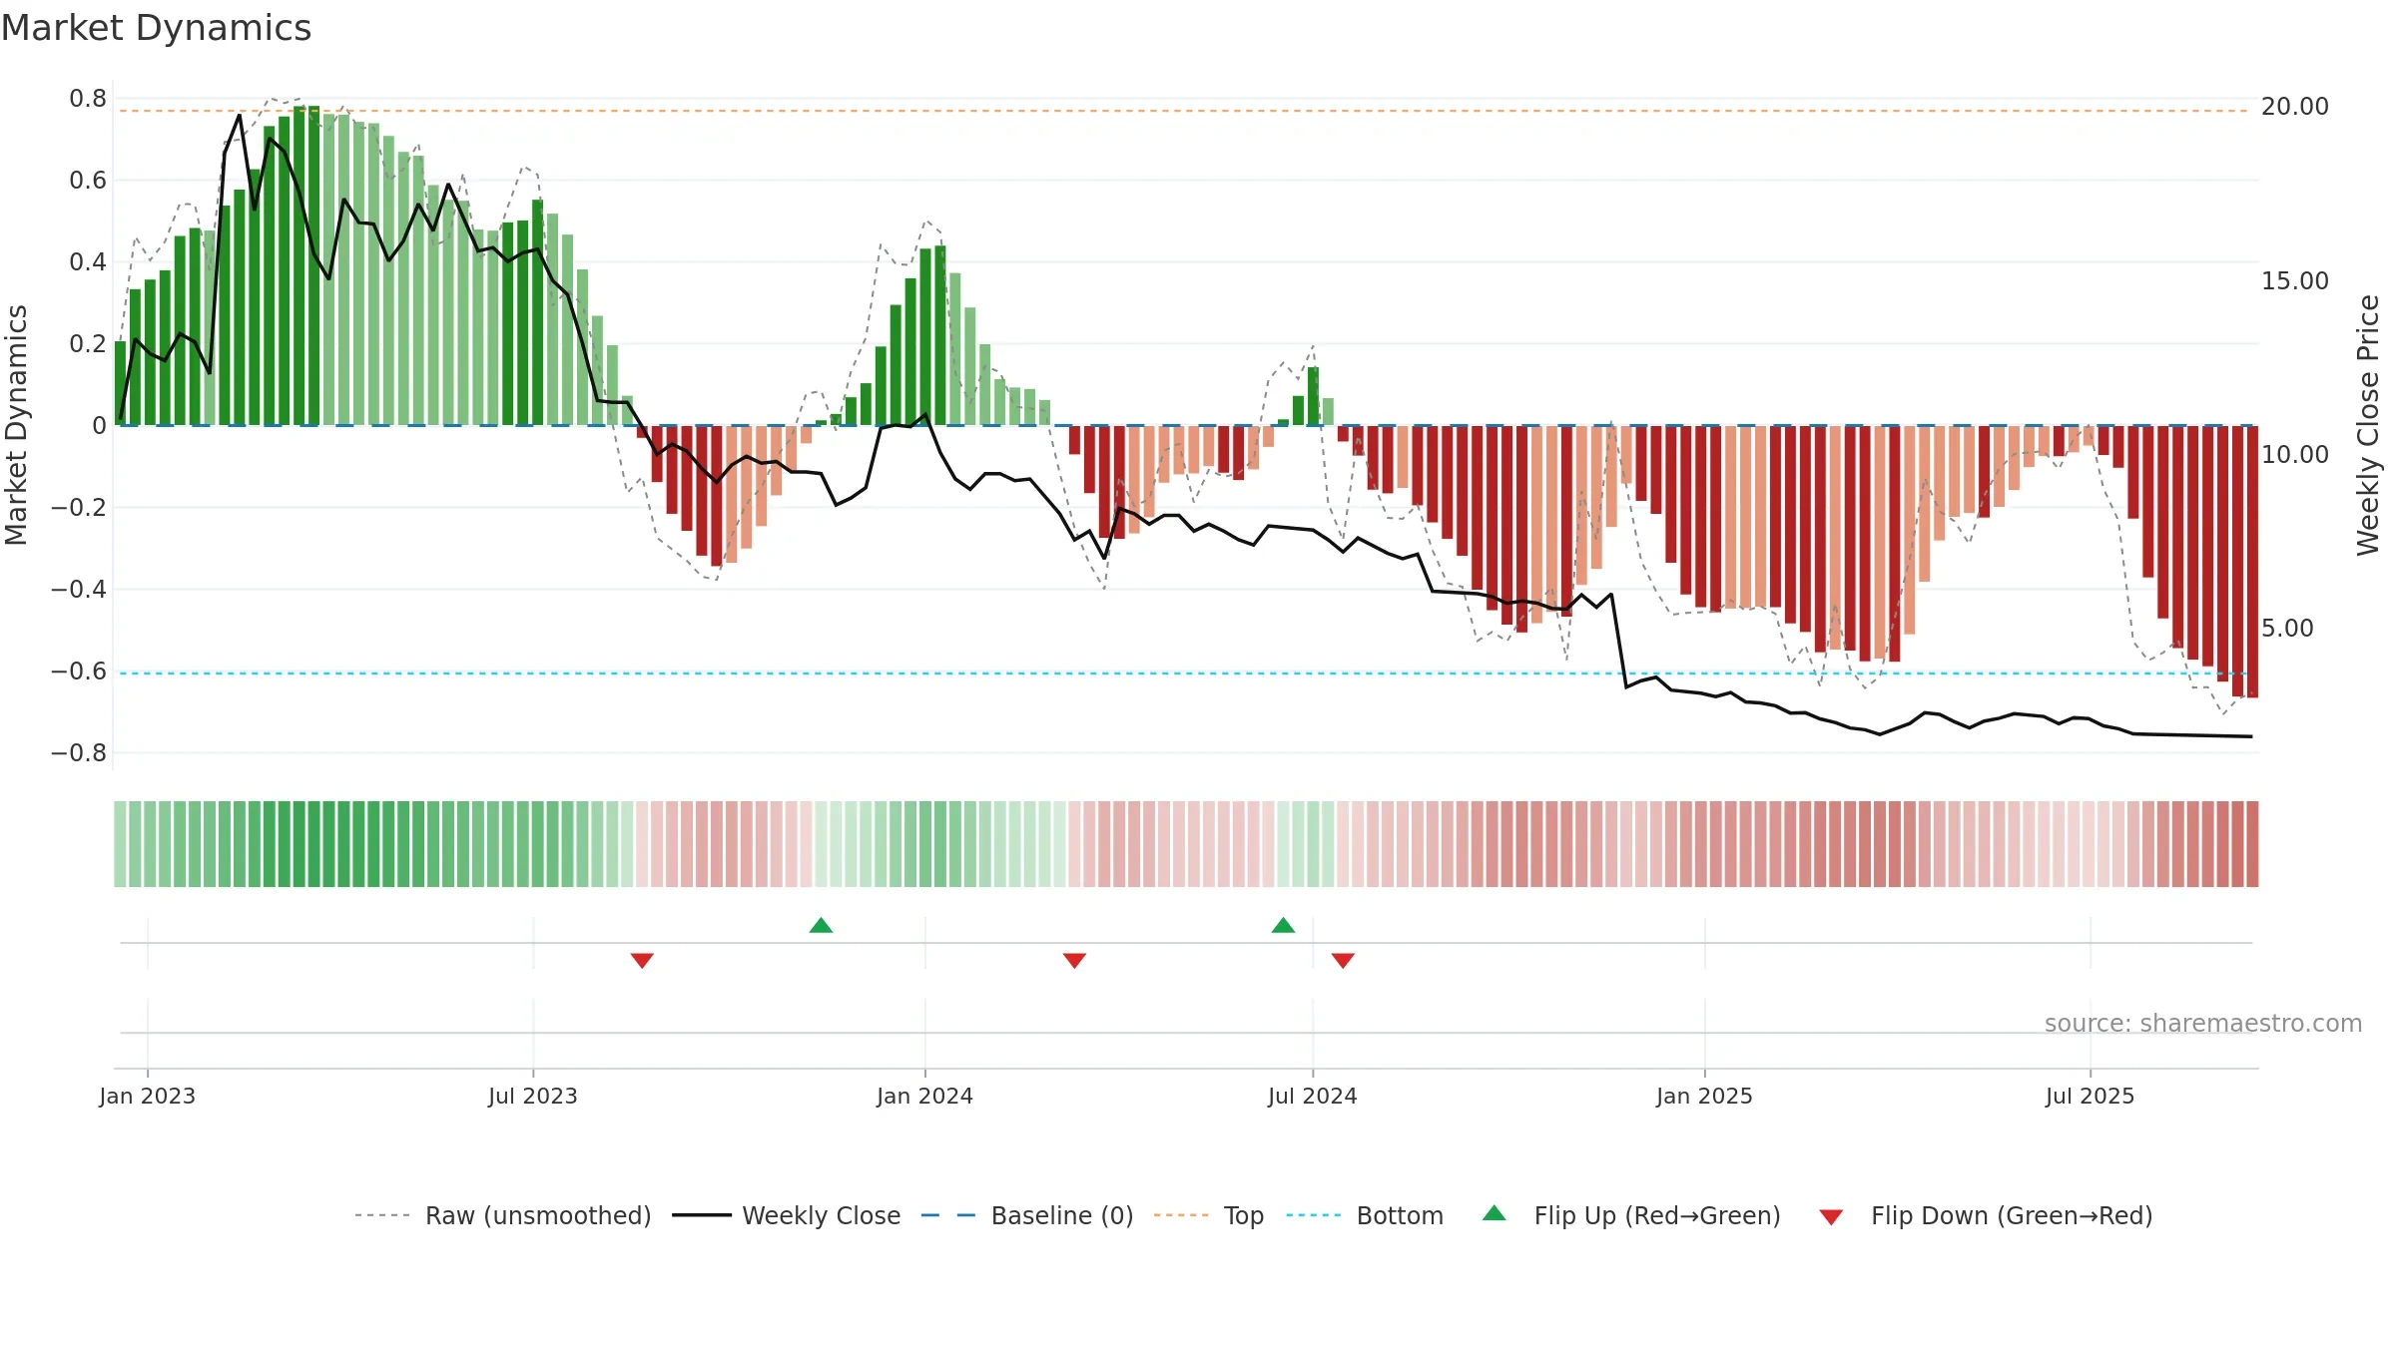Click the red flip-down marker near Mar 2024
Image resolution: width=2396 pixels, height=1347 pixels.
(x=1074, y=960)
